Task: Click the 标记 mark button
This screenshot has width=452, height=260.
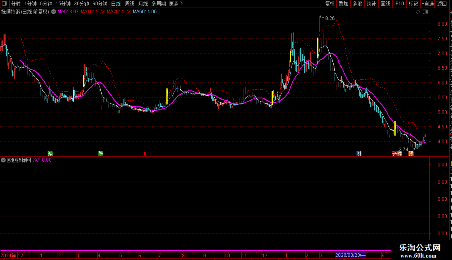Action: pyautogui.click(x=413, y=4)
